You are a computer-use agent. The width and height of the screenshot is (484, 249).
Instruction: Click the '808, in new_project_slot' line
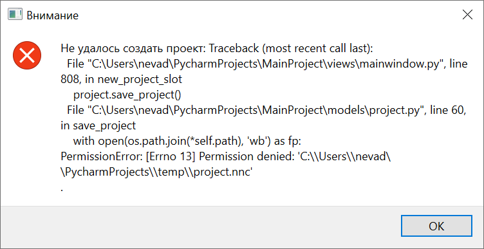coord(121,80)
